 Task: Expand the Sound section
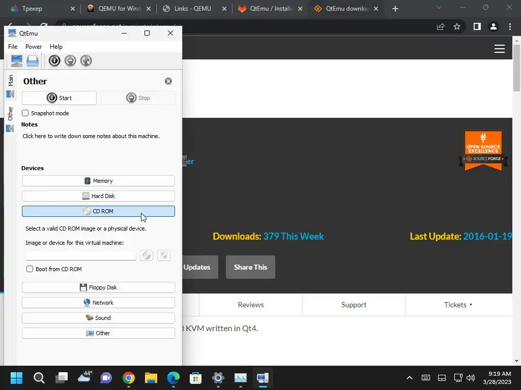(x=98, y=318)
